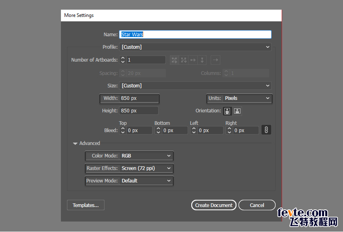This screenshot has height=232, width=343.
Task: Select landscape orientation icon
Action: 237,111
